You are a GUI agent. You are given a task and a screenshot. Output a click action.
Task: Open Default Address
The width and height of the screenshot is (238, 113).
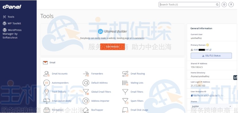[x=99, y=83]
